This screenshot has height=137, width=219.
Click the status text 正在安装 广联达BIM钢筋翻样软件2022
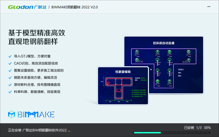click(x=39, y=130)
